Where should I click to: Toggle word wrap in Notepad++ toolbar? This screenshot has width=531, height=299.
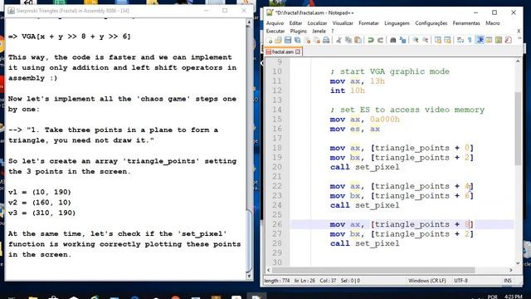(x=460, y=40)
